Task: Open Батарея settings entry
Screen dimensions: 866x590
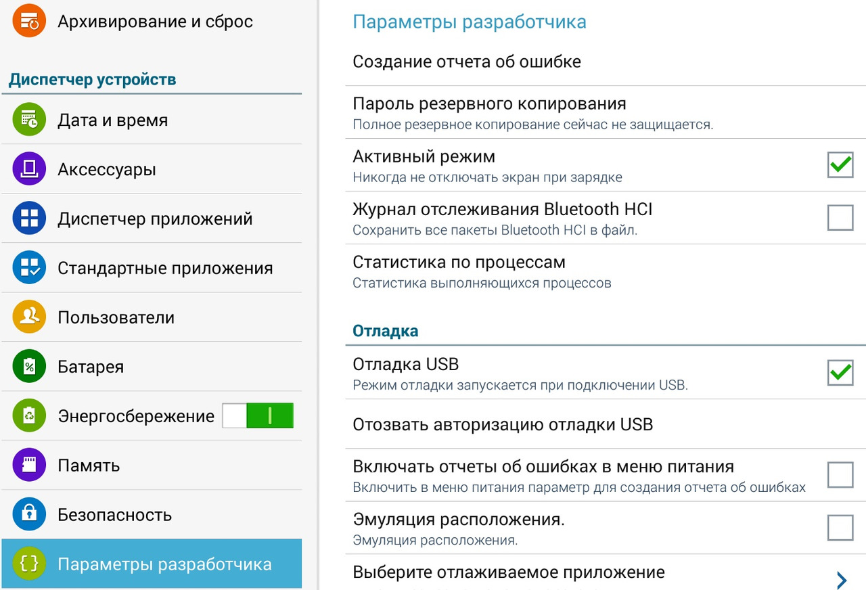Action: coord(152,367)
